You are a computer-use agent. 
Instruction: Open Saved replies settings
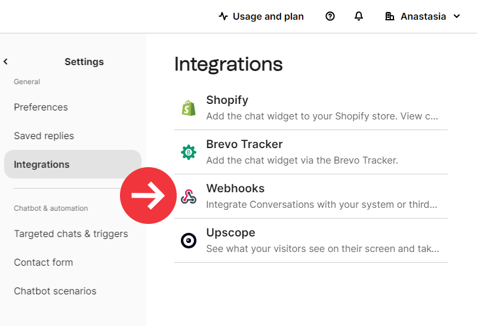[44, 136]
